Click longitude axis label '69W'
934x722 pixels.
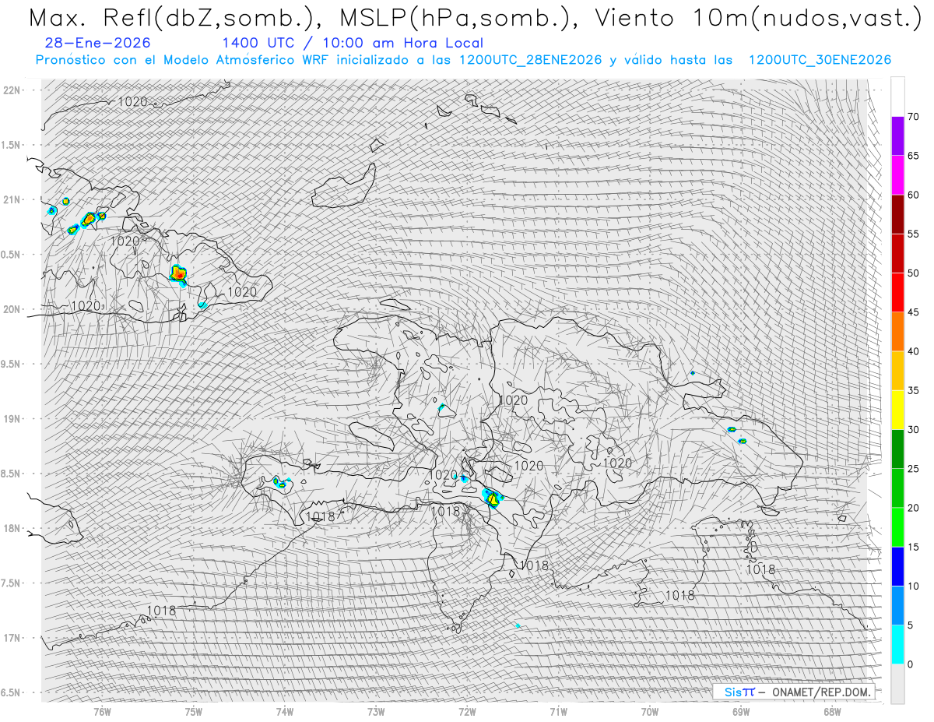pos(741,711)
